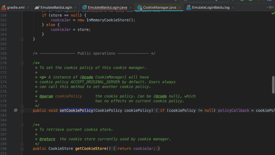Close the gradle.xml tab
The width and height of the screenshot is (275, 155).
tap(28, 8)
